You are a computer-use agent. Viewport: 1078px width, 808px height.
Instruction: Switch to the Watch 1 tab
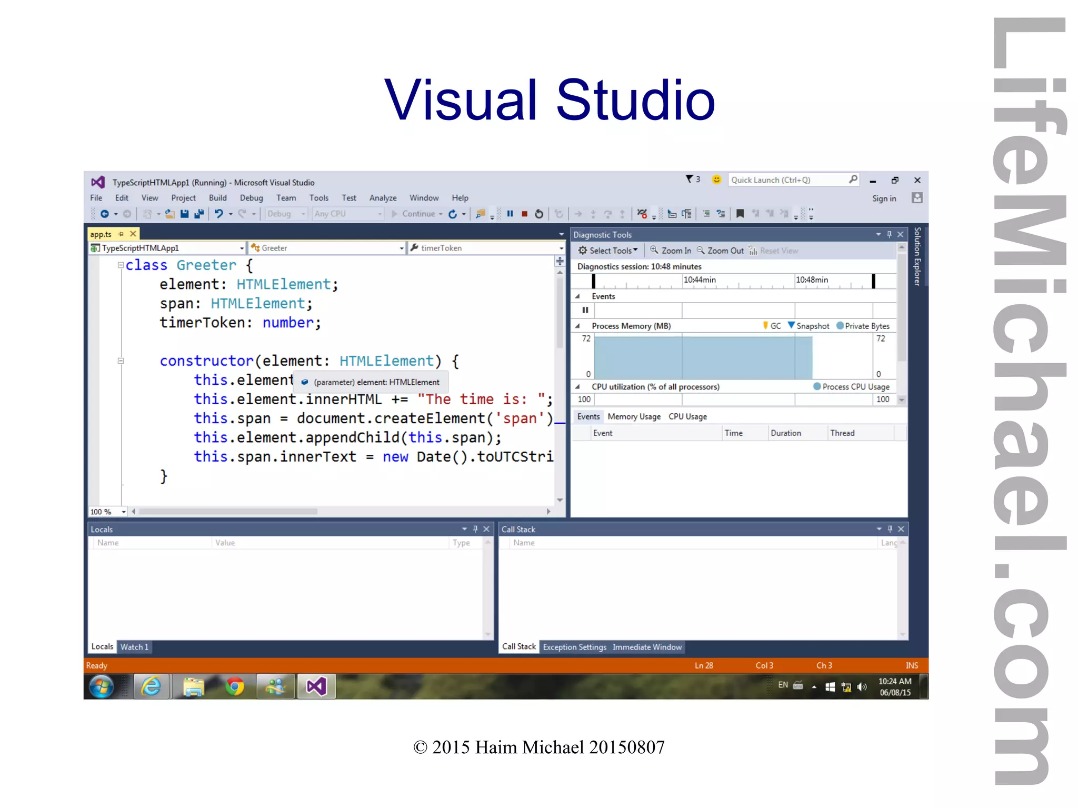(135, 647)
